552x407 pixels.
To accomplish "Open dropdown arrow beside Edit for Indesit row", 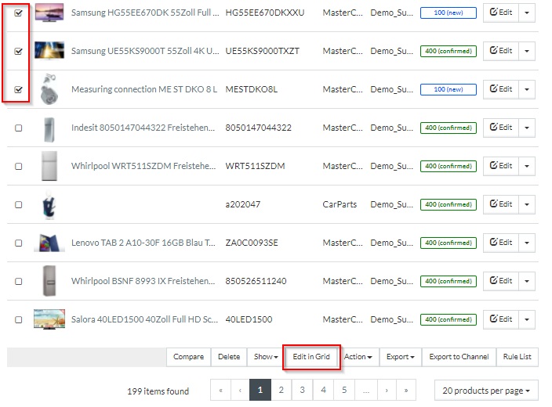I will pyautogui.click(x=527, y=128).
